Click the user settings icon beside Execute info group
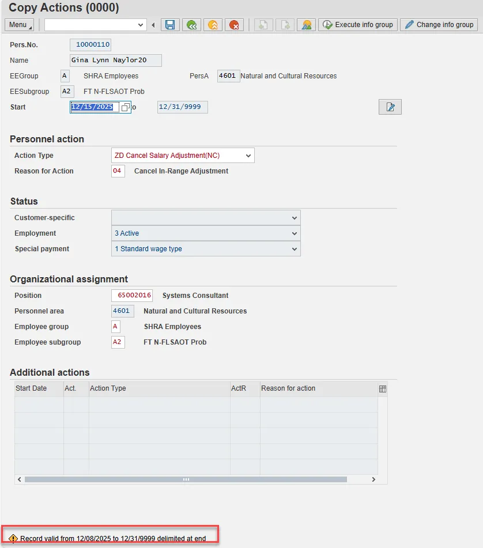Viewport: 483px width, 548px height. tap(305, 25)
